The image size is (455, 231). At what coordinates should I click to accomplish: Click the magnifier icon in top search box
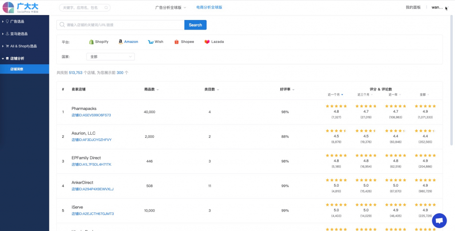(x=106, y=8)
